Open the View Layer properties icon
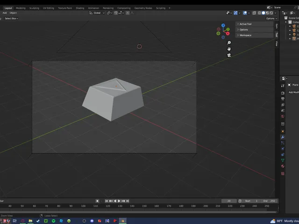The width and height of the screenshot is (299, 224). [x=283, y=105]
